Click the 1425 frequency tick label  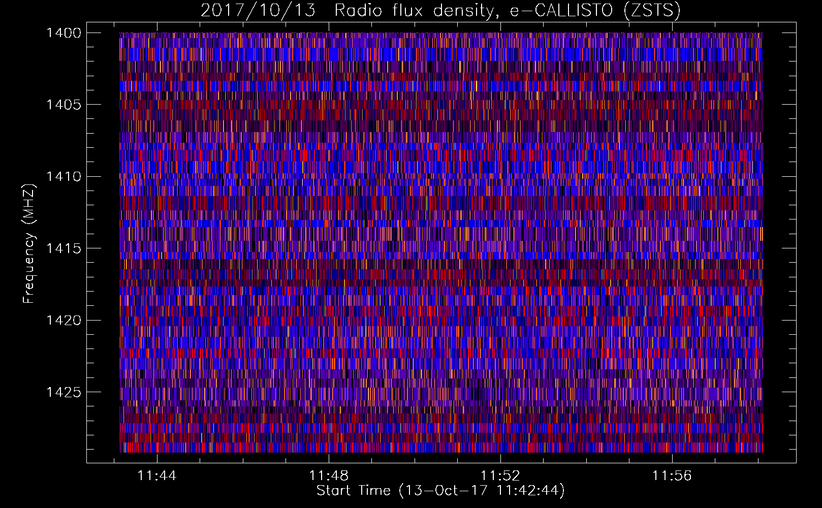coord(64,392)
